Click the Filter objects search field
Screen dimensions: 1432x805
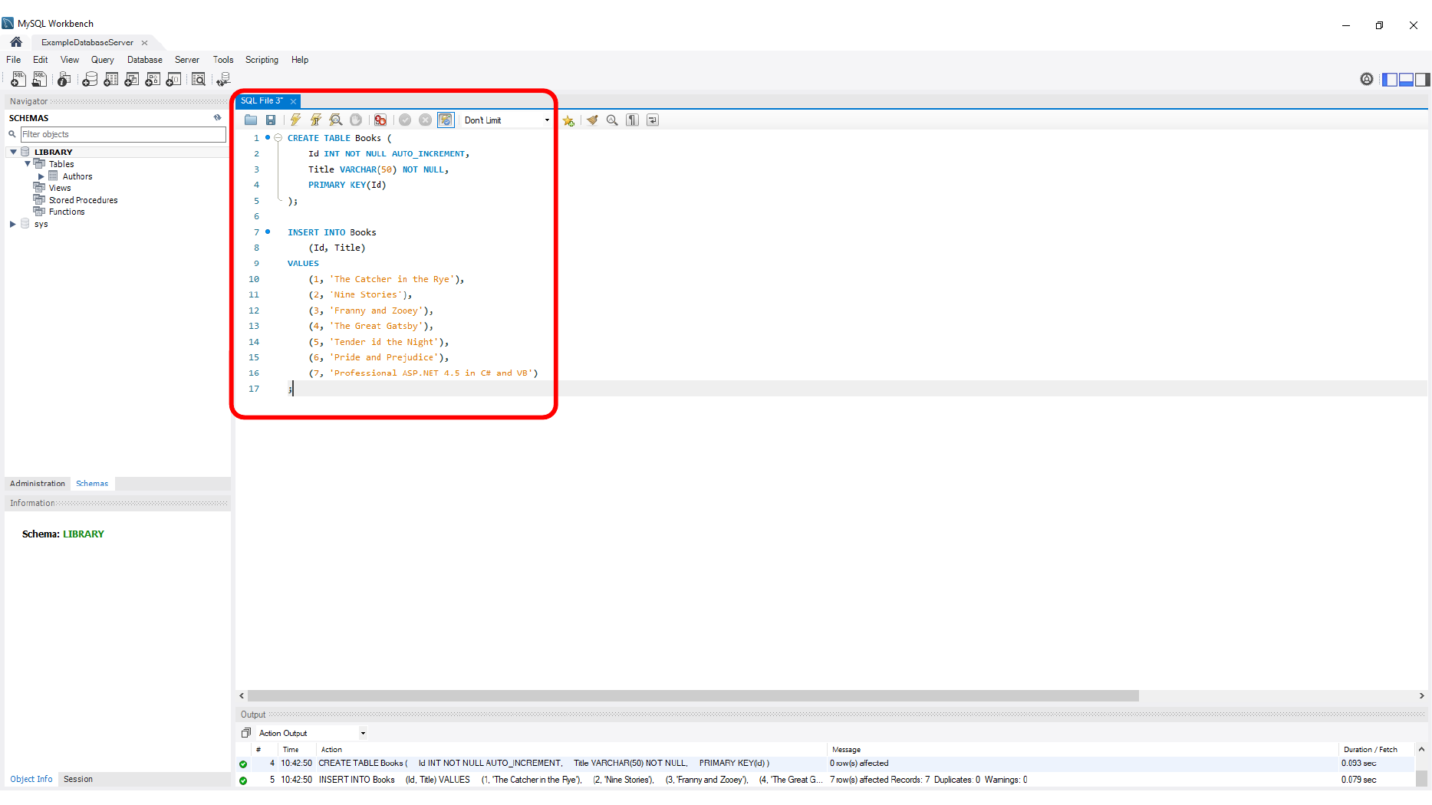tap(123, 134)
